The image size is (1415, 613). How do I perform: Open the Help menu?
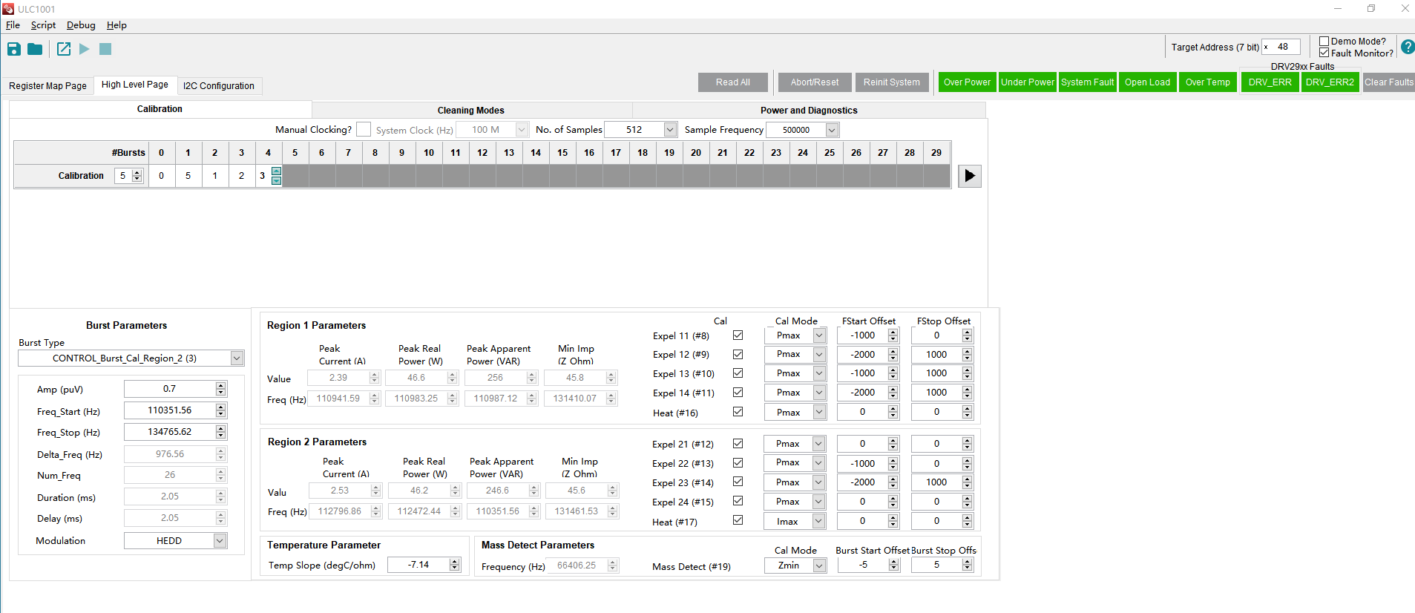tap(116, 25)
